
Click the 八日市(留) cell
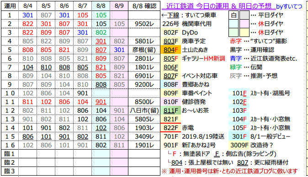pyautogui.click(x=144, y=110)
